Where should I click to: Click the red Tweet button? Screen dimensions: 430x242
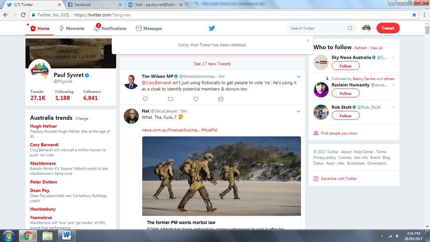pos(388,28)
